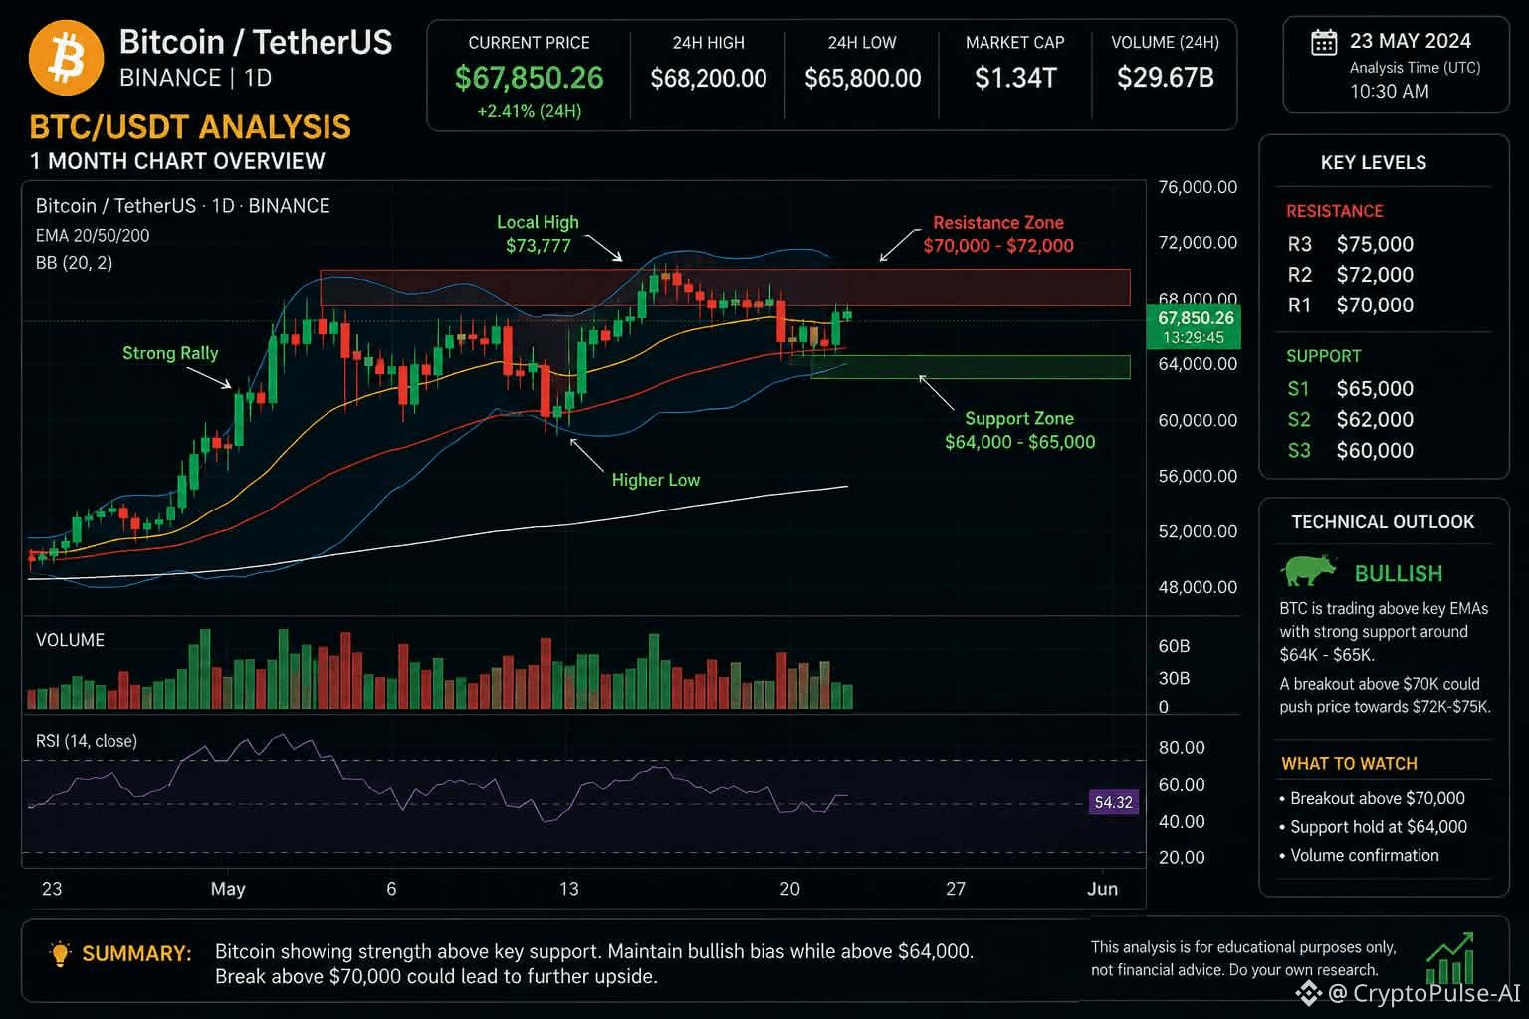Click the chart legend 'Bitcoin / TetherUS · 1D · BINANCE'

pos(183,206)
